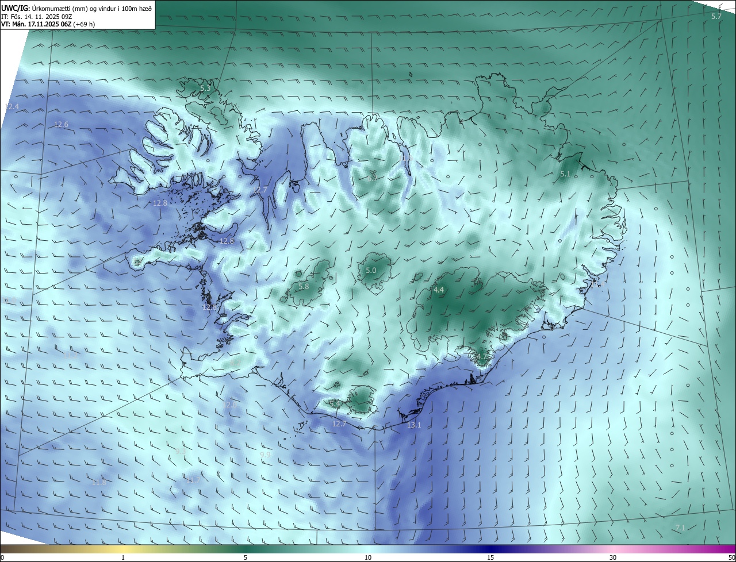Click the color scale tick label 10

click(x=368, y=558)
